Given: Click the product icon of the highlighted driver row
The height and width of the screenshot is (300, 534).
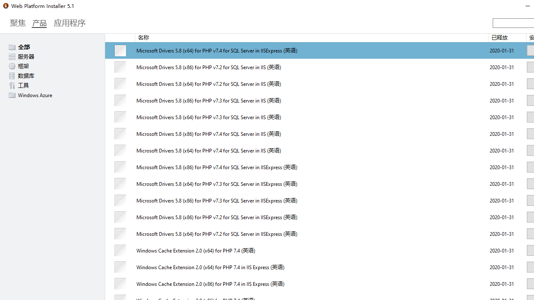Looking at the screenshot, I should click(x=120, y=50).
